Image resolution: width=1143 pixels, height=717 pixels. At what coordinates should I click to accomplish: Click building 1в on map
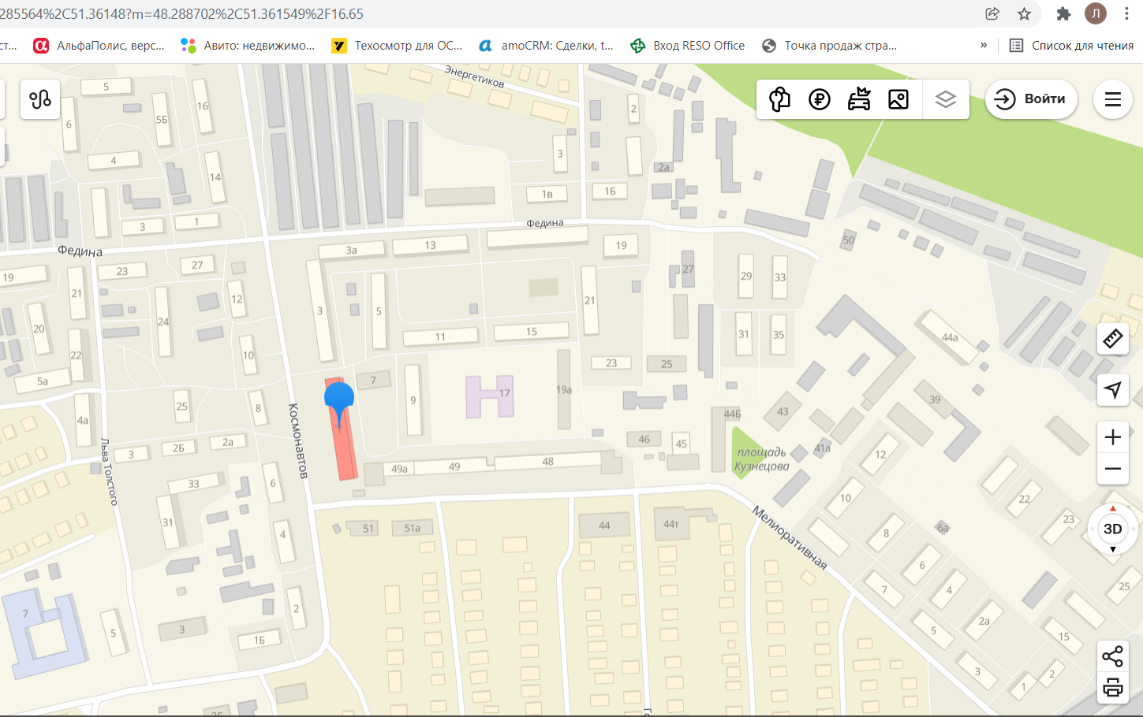click(x=547, y=194)
